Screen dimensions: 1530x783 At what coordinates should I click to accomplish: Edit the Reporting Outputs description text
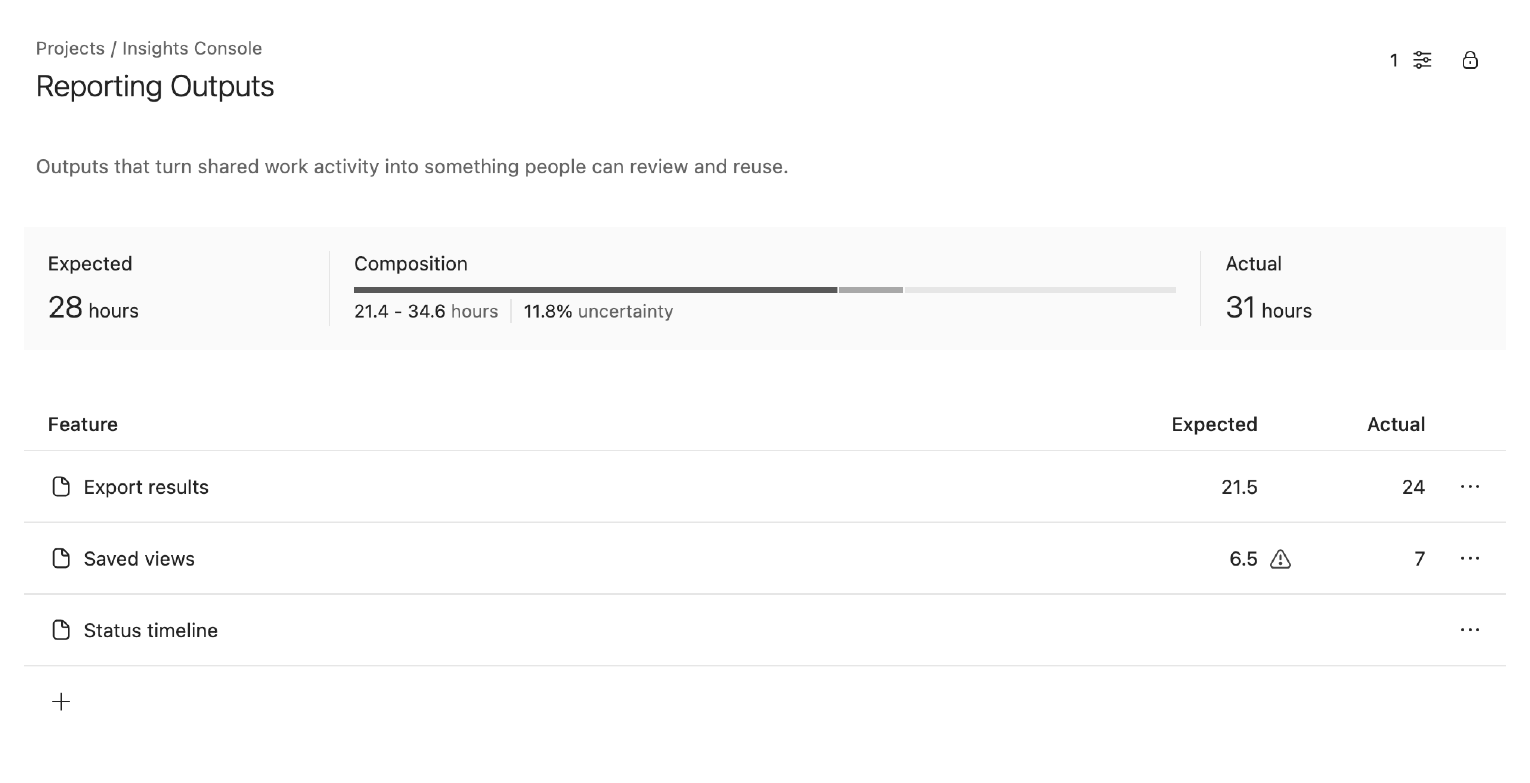point(412,167)
